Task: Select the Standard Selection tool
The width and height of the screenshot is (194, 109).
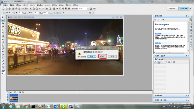Action: click(3, 20)
